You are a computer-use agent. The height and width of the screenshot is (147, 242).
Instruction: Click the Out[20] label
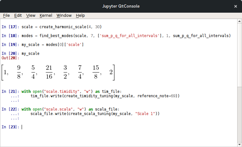coord(10,58)
